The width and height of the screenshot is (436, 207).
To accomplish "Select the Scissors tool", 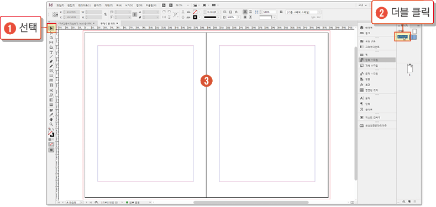I will click(51, 90).
